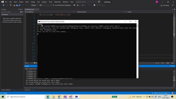Screen dimensions: 176x99
Task: Click the Visual Studio logo icon
Action: (2, 2)
